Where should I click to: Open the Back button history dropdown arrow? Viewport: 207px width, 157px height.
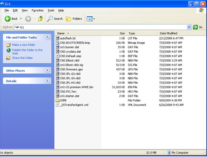[x=21, y=18]
